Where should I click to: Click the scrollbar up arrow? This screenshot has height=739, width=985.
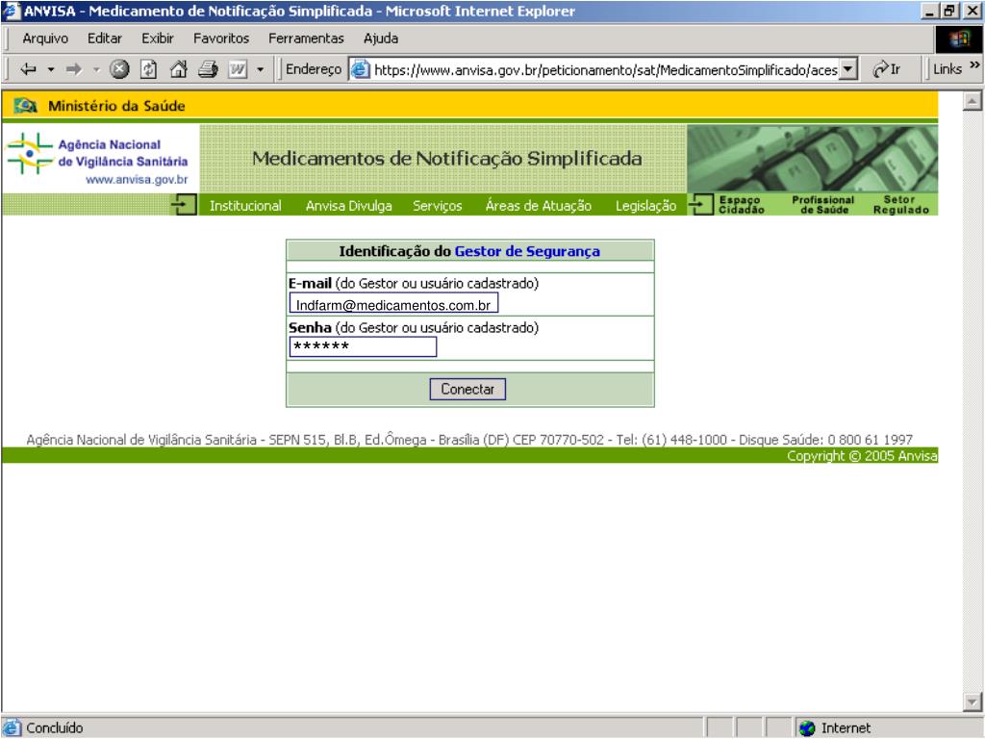[972, 100]
